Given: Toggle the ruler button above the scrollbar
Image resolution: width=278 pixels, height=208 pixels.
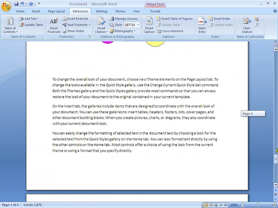Looking at the screenshot, I should click(x=275, y=44).
